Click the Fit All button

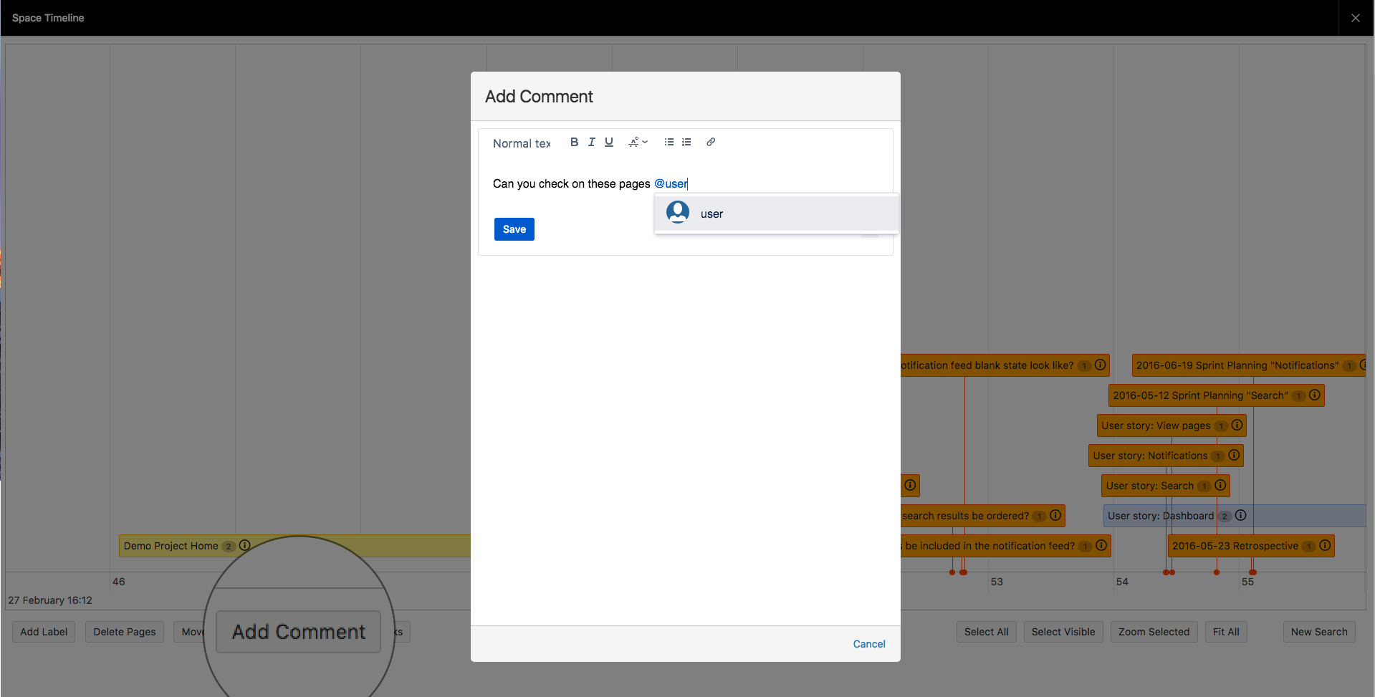1226,632
